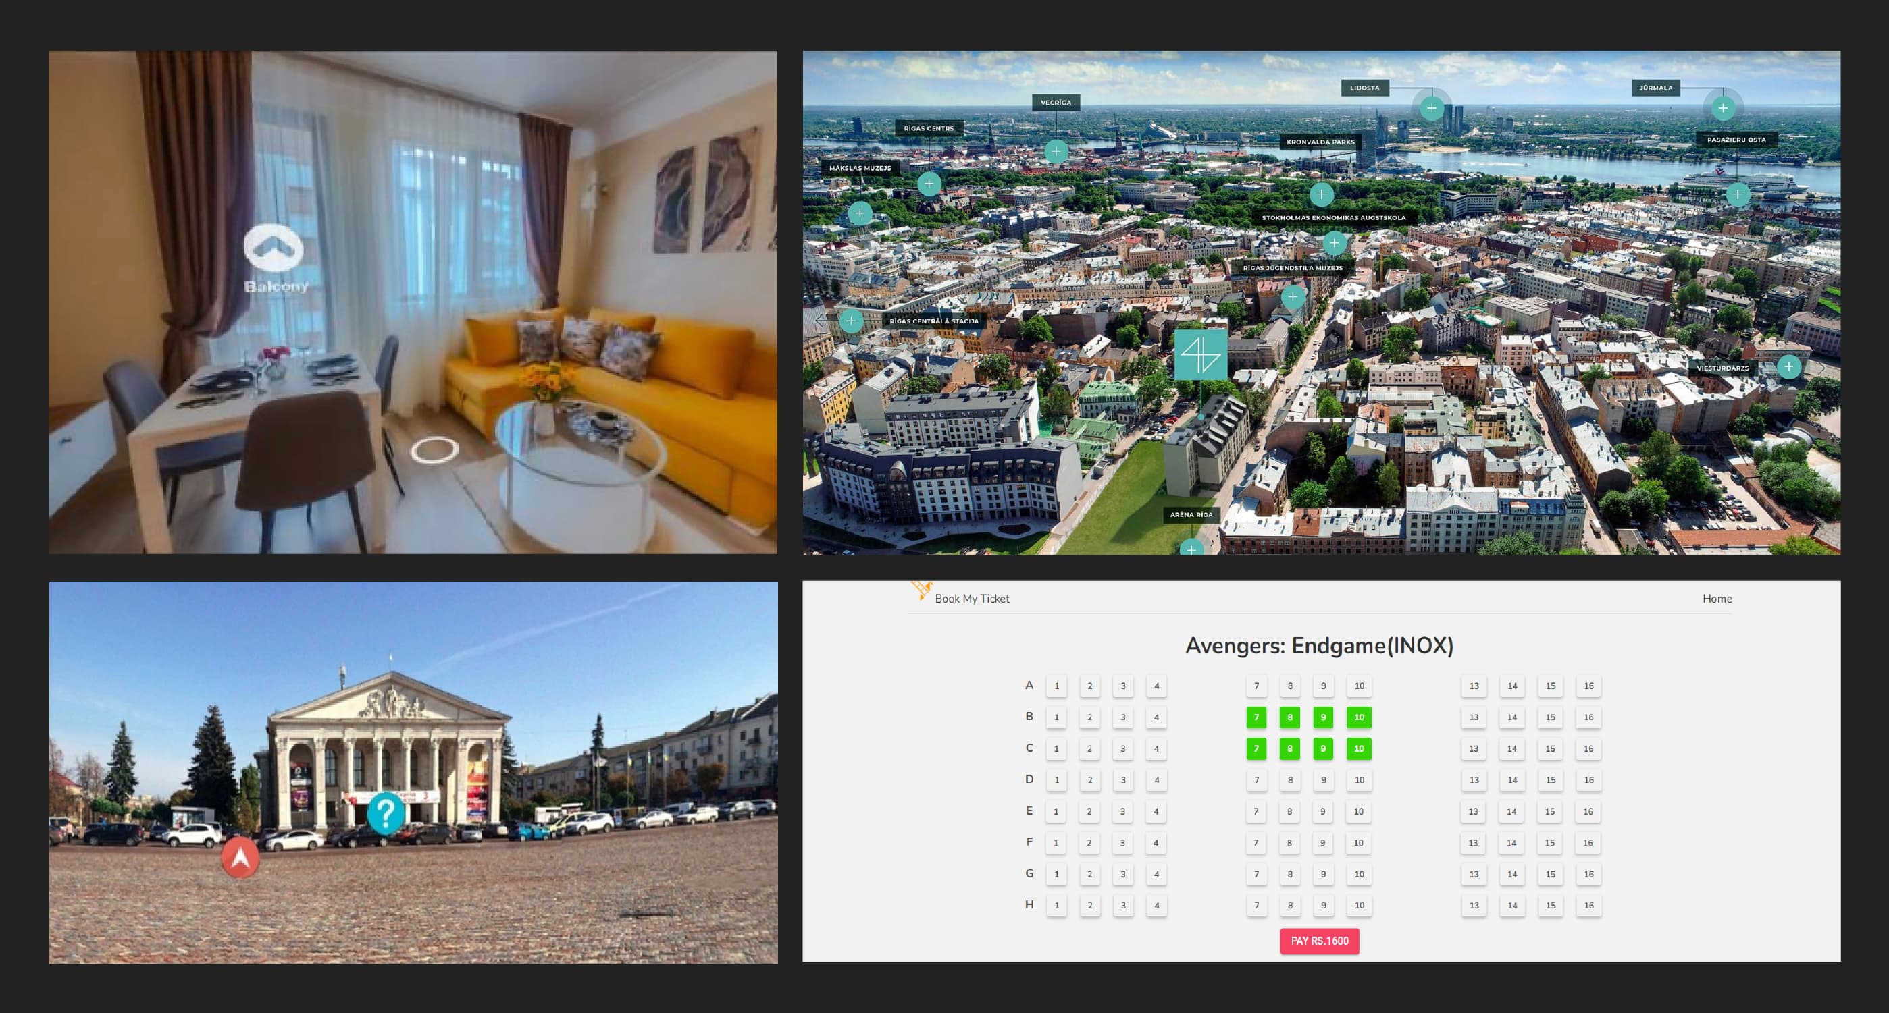Click the Lidosta plus hotspot
Image resolution: width=1889 pixels, height=1013 pixels.
pos(1430,109)
